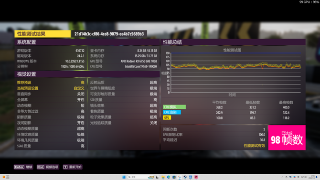320x180 pixels.
Task: Expand the hidden tray icons chevron
Action: (282, 177)
